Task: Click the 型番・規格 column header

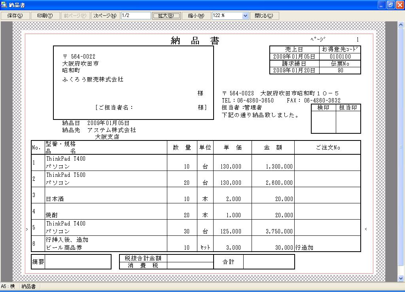Action: (x=61, y=144)
